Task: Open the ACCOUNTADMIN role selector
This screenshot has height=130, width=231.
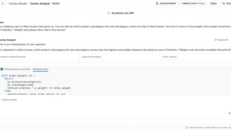Action: [166, 3]
